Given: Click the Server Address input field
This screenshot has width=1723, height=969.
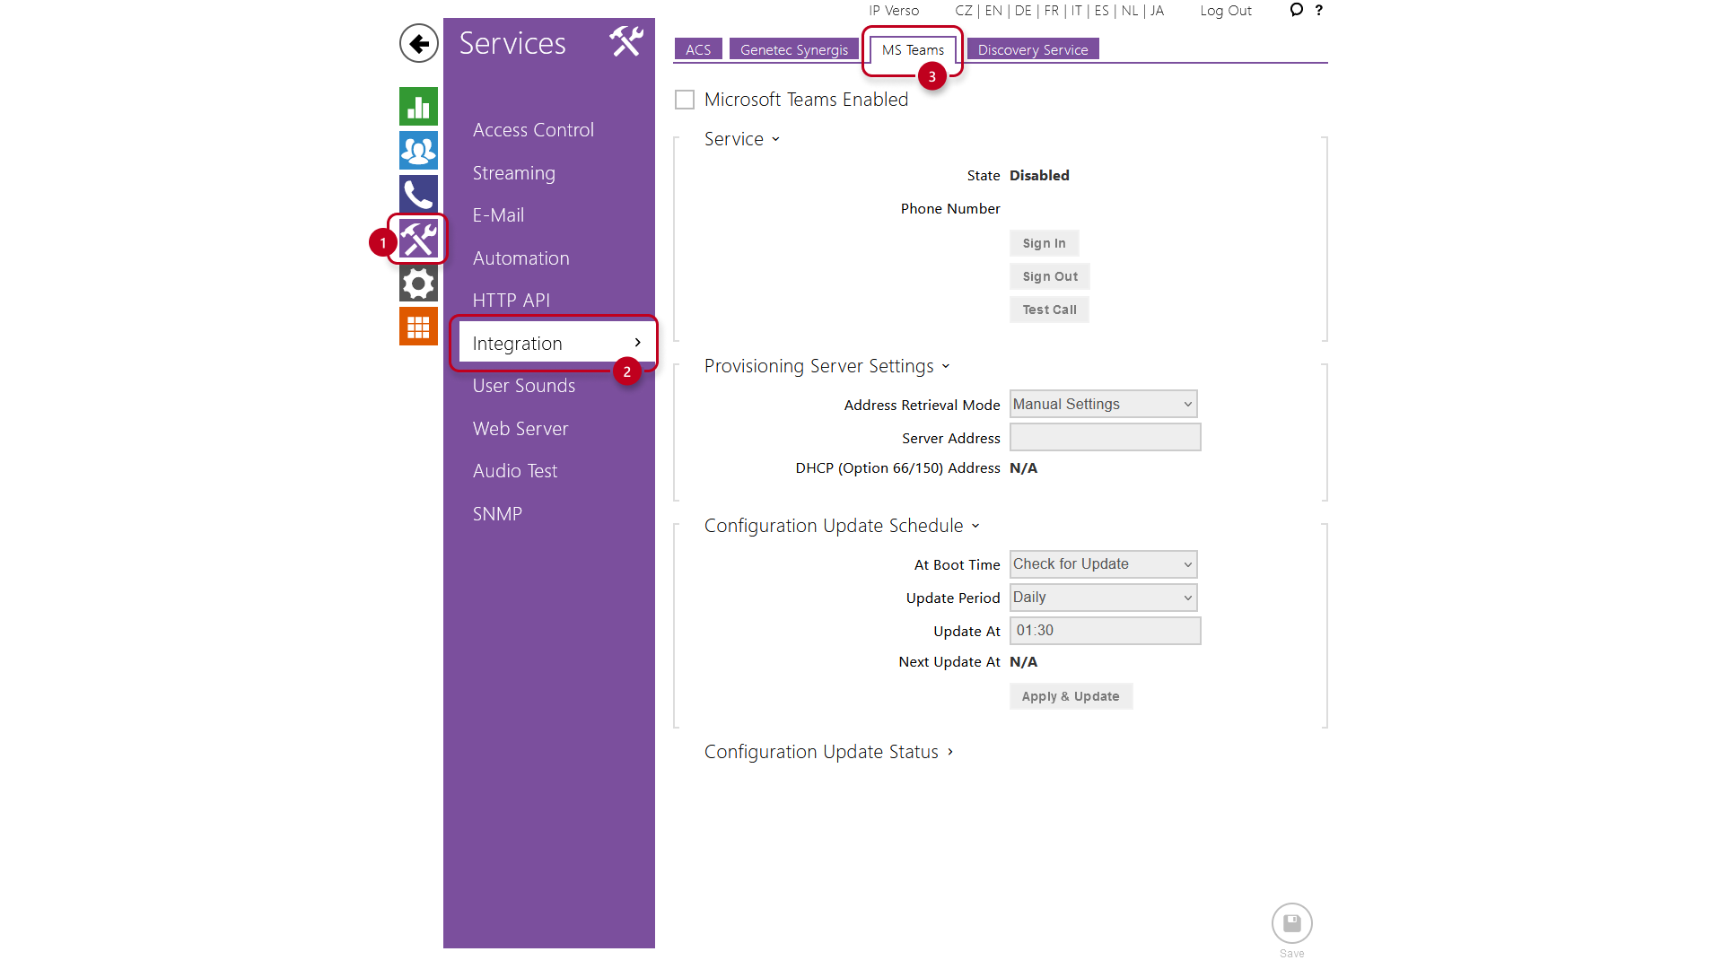Looking at the screenshot, I should click(1105, 438).
